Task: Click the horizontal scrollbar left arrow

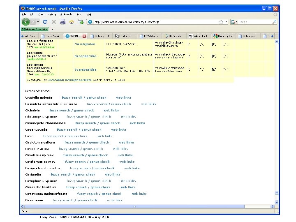Action: click(22, 206)
